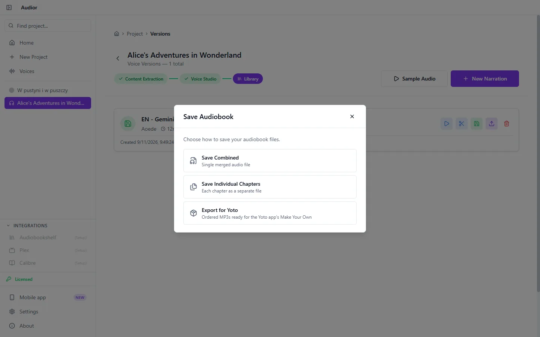Select the Library step
540x337 pixels.
[x=248, y=79]
